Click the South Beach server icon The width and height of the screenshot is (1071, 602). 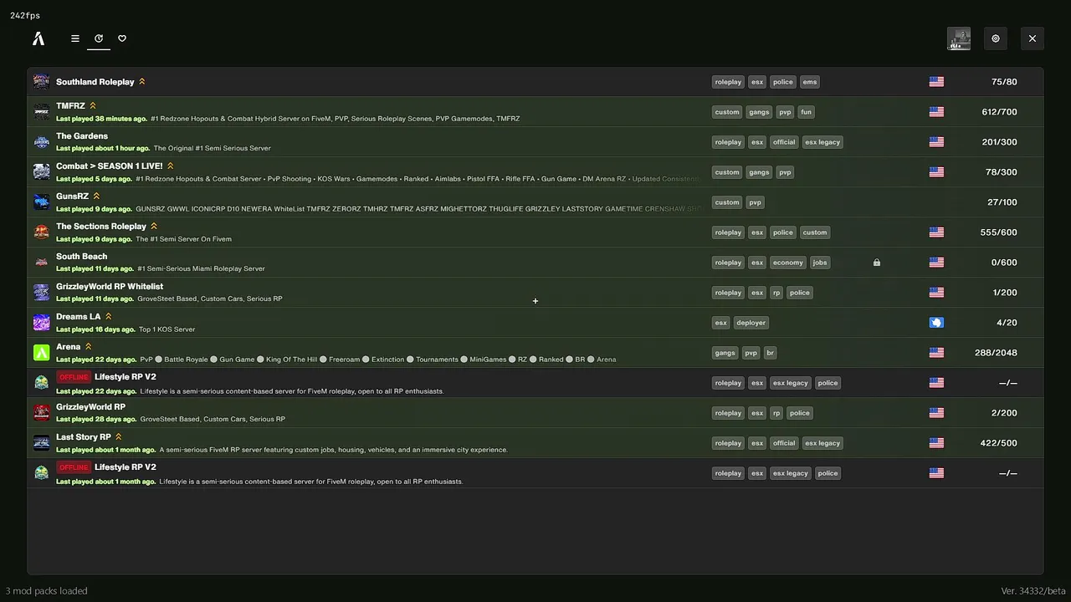pyautogui.click(x=42, y=263)
